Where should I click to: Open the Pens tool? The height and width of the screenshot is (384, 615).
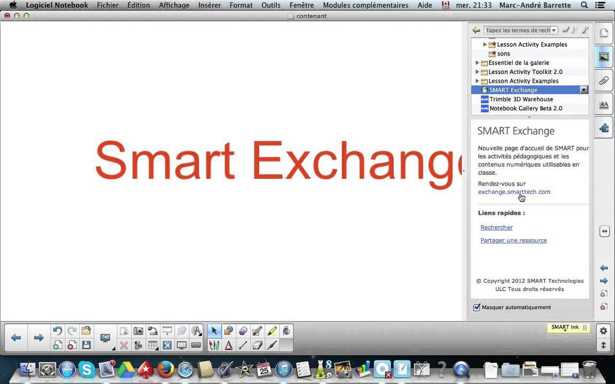tap(214, 345)
